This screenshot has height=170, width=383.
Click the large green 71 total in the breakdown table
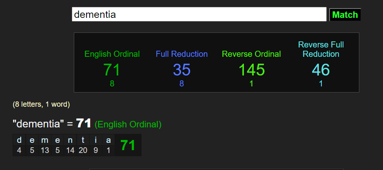click(128, 145)
